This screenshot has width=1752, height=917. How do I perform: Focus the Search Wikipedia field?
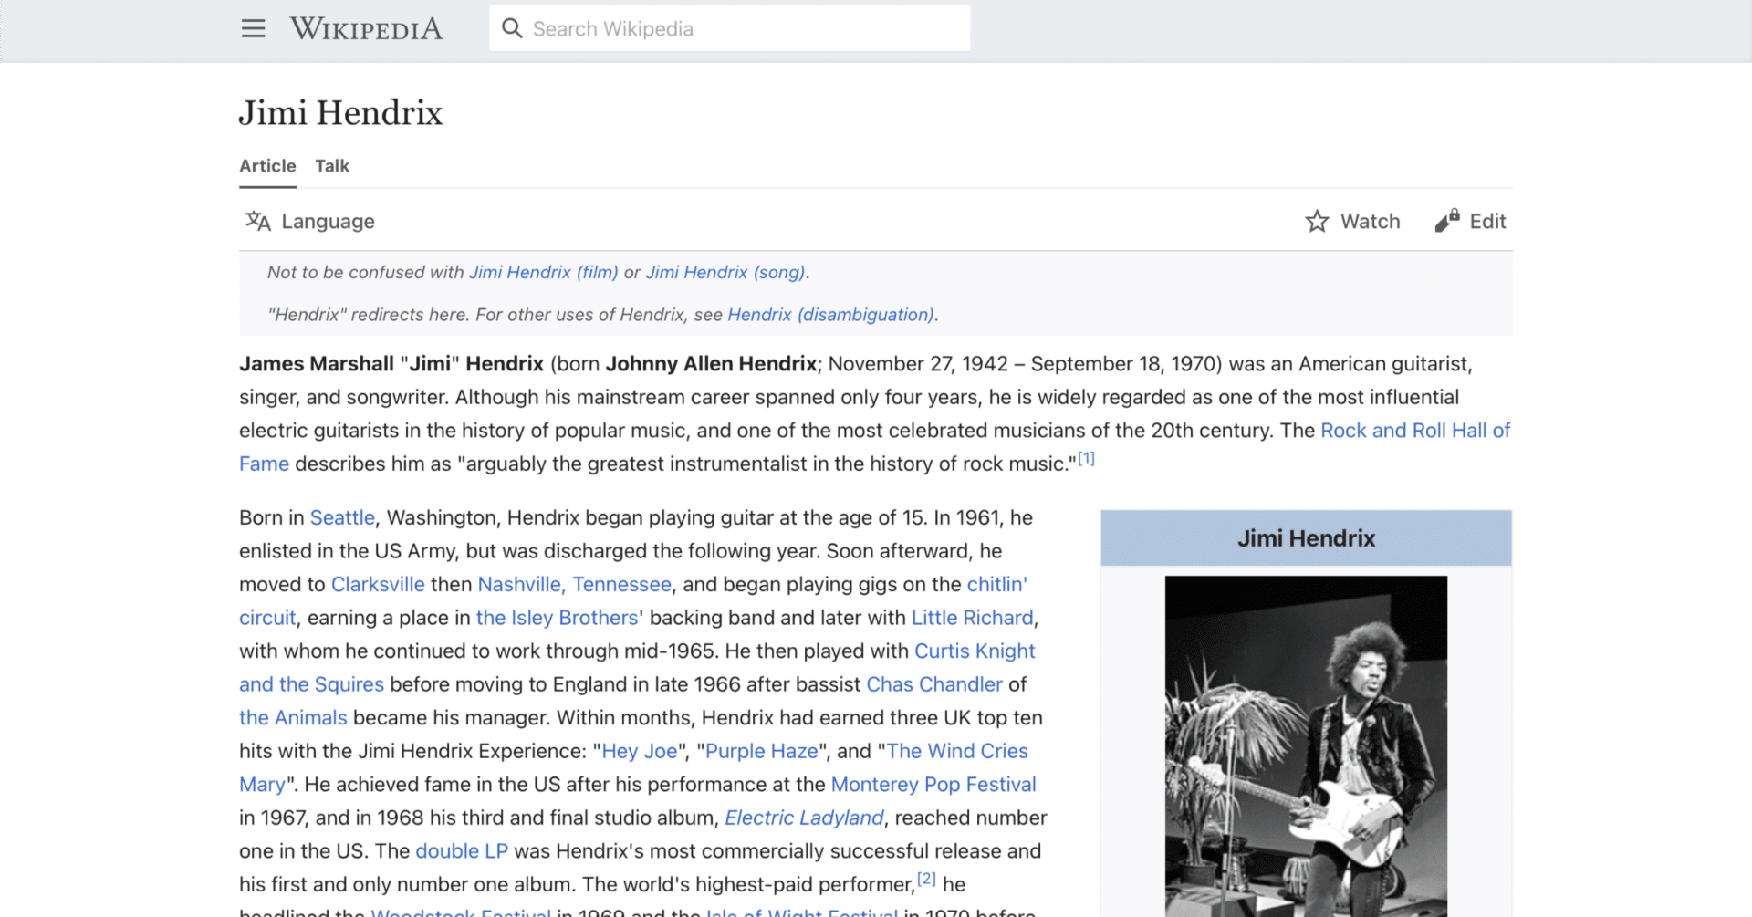coord(729,28)
